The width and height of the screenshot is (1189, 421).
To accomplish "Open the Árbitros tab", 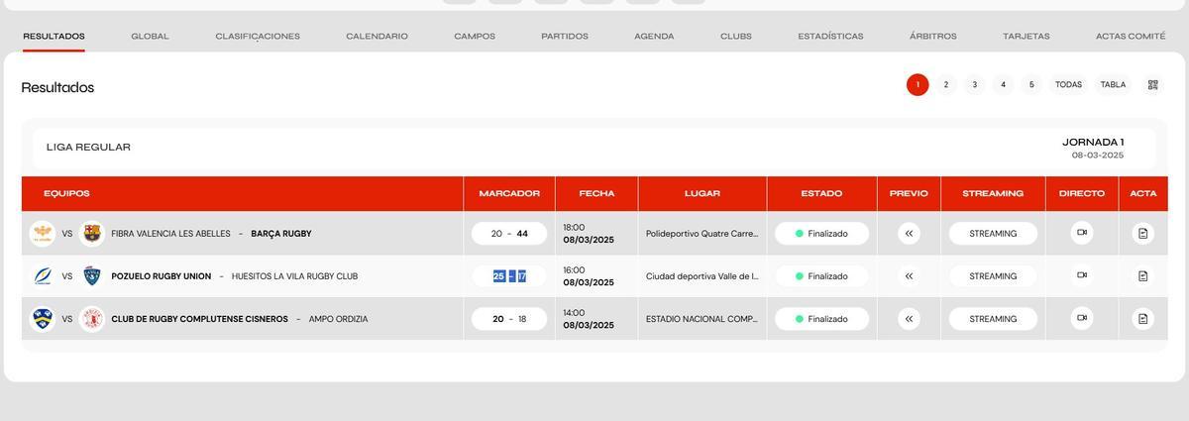I will tap(933, 36).
